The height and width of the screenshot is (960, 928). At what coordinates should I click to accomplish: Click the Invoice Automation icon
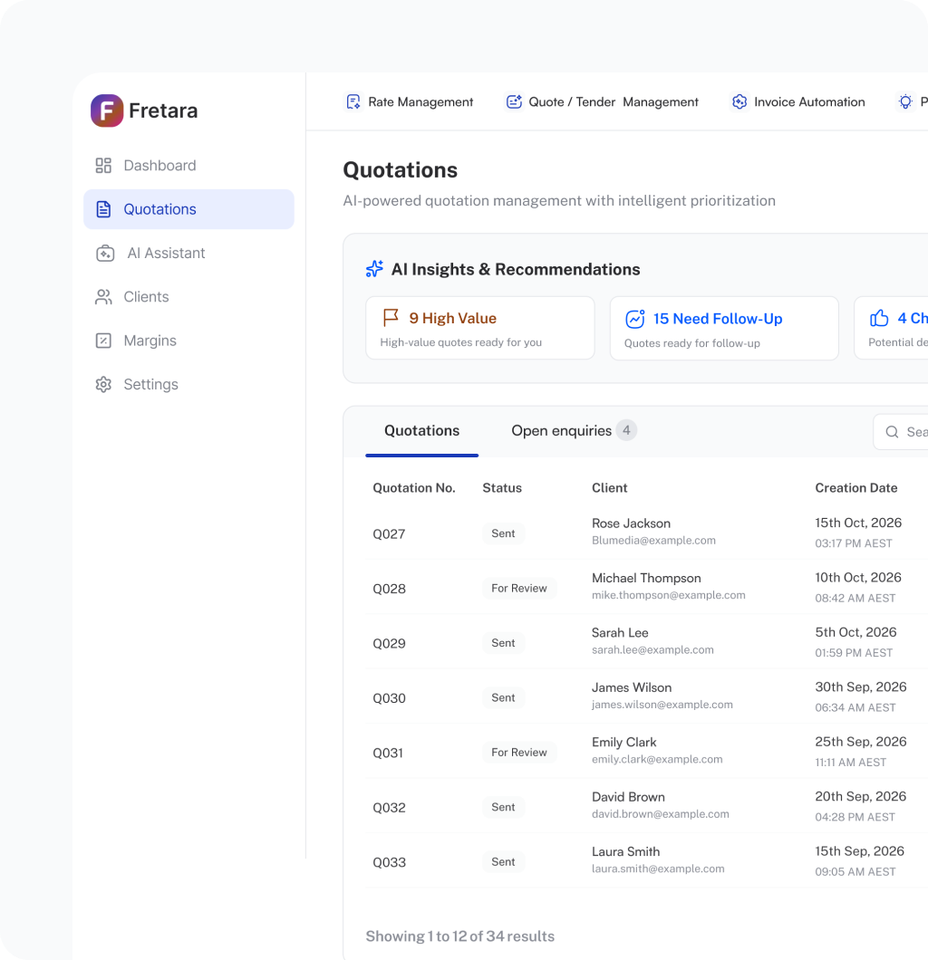(739, 101)
